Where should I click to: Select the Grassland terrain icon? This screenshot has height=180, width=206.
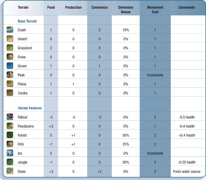pyautogui.click(x=10, y=48)
